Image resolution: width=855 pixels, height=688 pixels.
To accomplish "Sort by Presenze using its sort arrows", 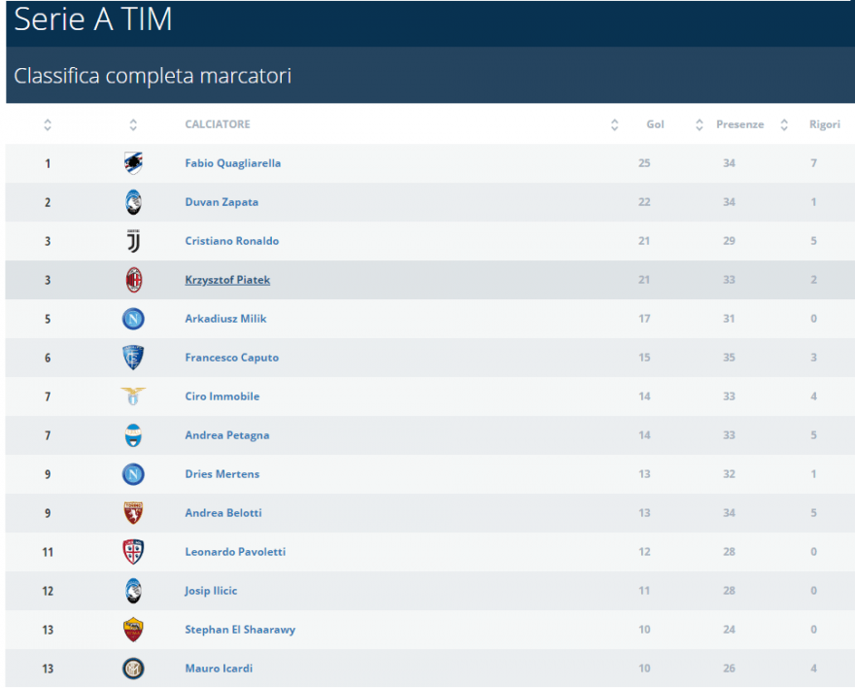I will tap(700, 124).
